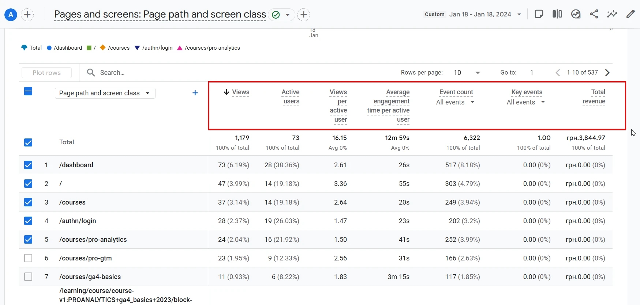This screenshot has width=640, height=305.
Task: Uncheck the /dashboard row checkbox
Action: pos(28,165)
